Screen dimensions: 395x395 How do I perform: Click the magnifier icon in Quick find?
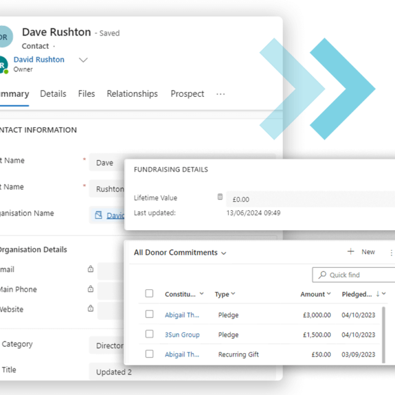[x=322, y=275]
